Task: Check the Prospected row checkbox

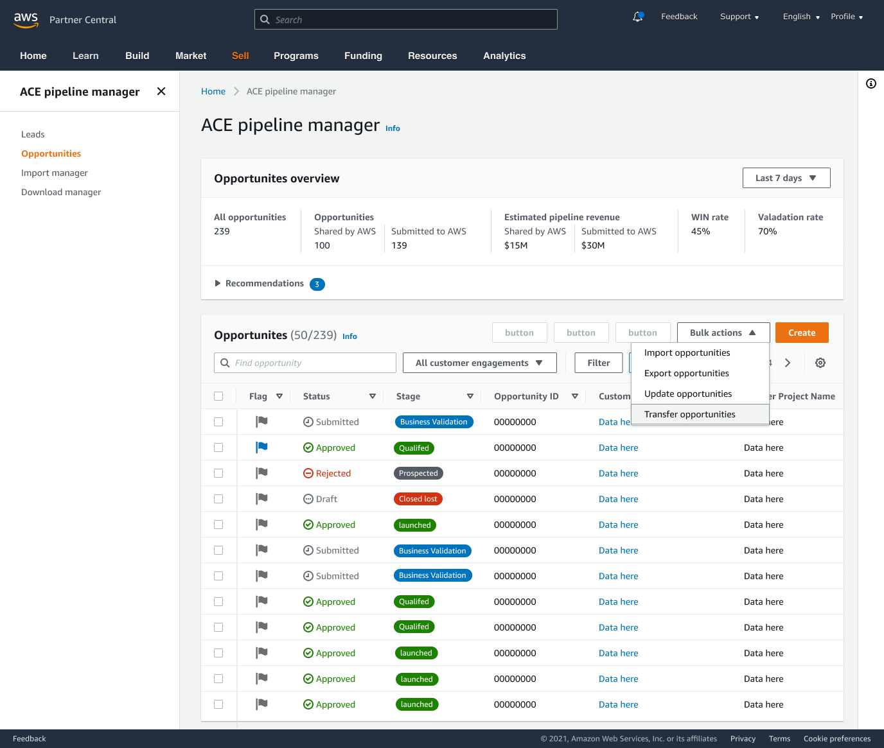Action: point(218,473)
